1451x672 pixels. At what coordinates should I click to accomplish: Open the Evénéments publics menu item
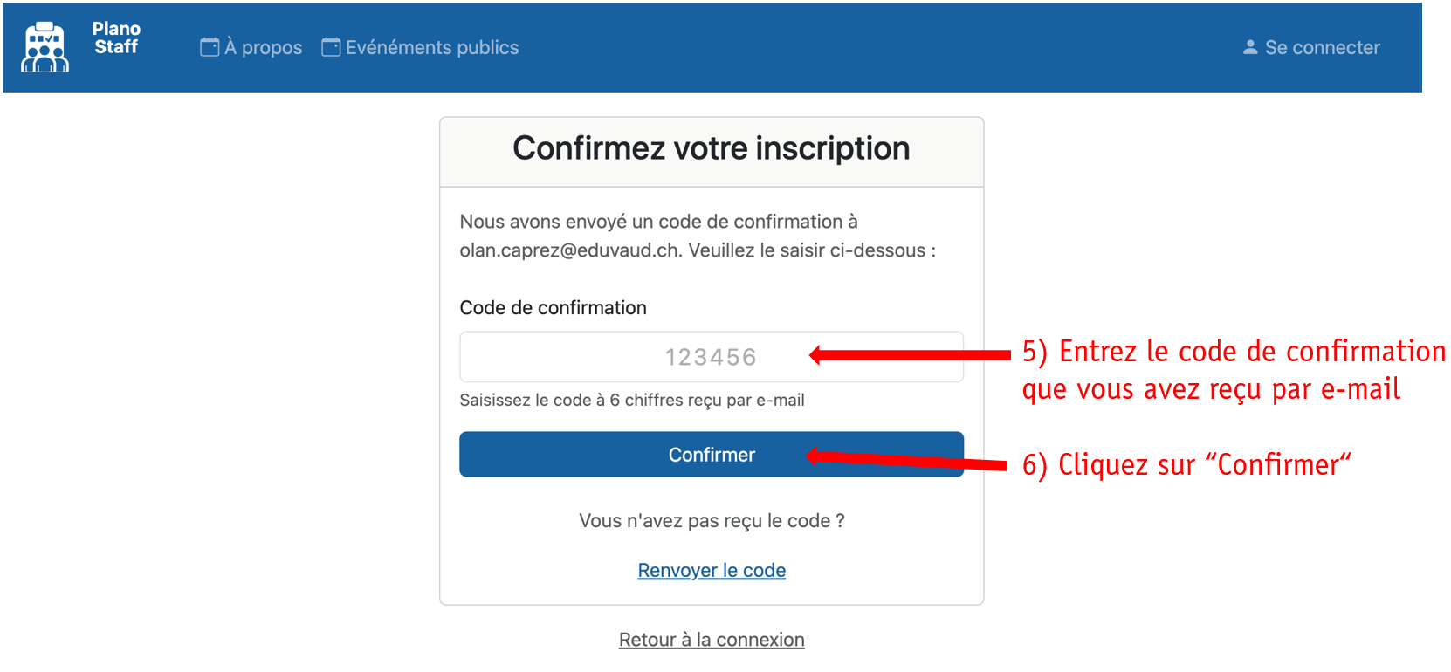[x=431, y=48]
